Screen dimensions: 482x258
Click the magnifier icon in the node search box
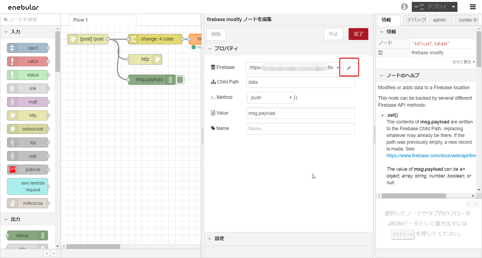tap(6, 19)
